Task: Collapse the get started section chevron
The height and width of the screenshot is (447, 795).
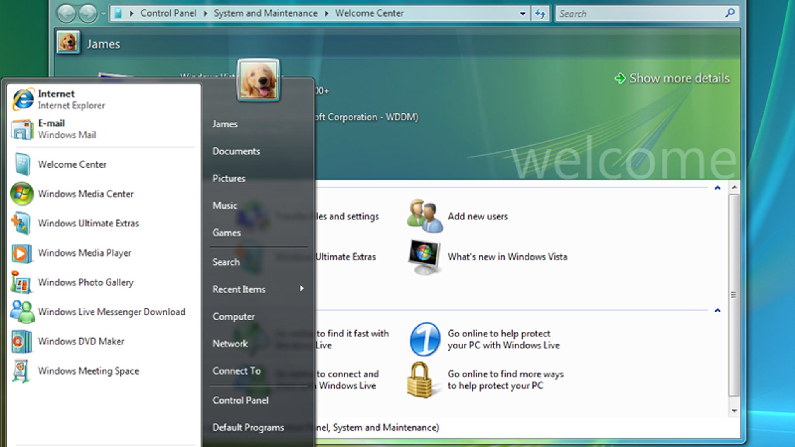Action: [718, 188]
